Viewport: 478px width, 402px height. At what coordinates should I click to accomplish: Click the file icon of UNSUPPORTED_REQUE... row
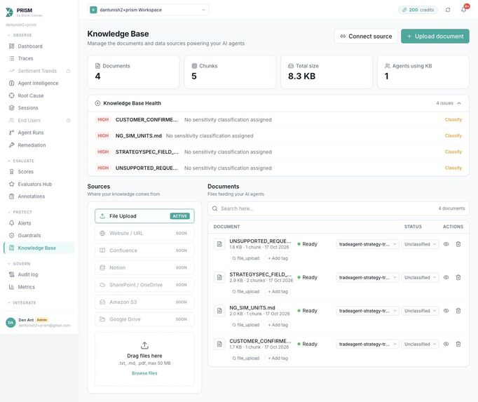coord(219,244)
